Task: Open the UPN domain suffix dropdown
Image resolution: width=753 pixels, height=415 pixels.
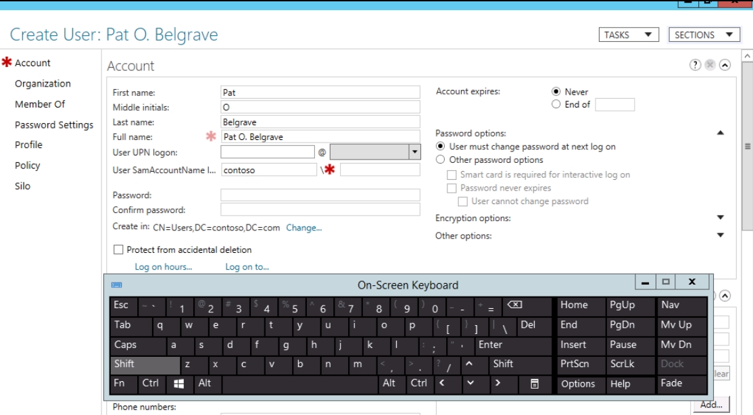Action: coord(415,152)
